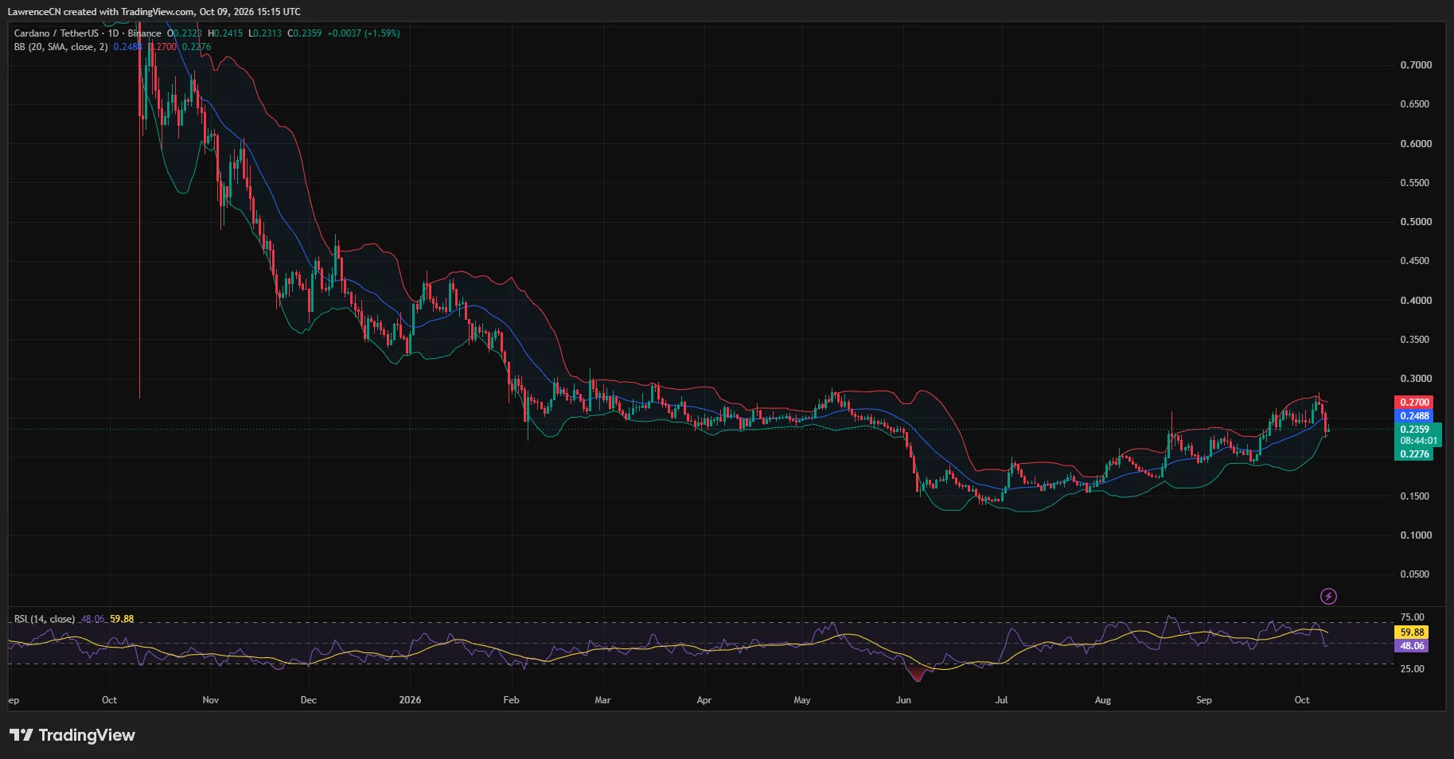
Task: Click the 0.5000 price axis label
Action: [1416, 222]
